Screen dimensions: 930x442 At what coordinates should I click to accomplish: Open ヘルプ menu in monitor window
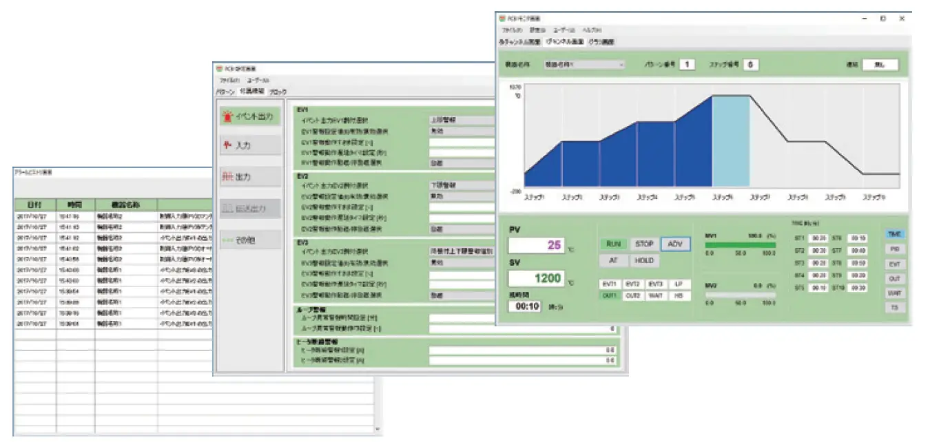coord(591,30)
